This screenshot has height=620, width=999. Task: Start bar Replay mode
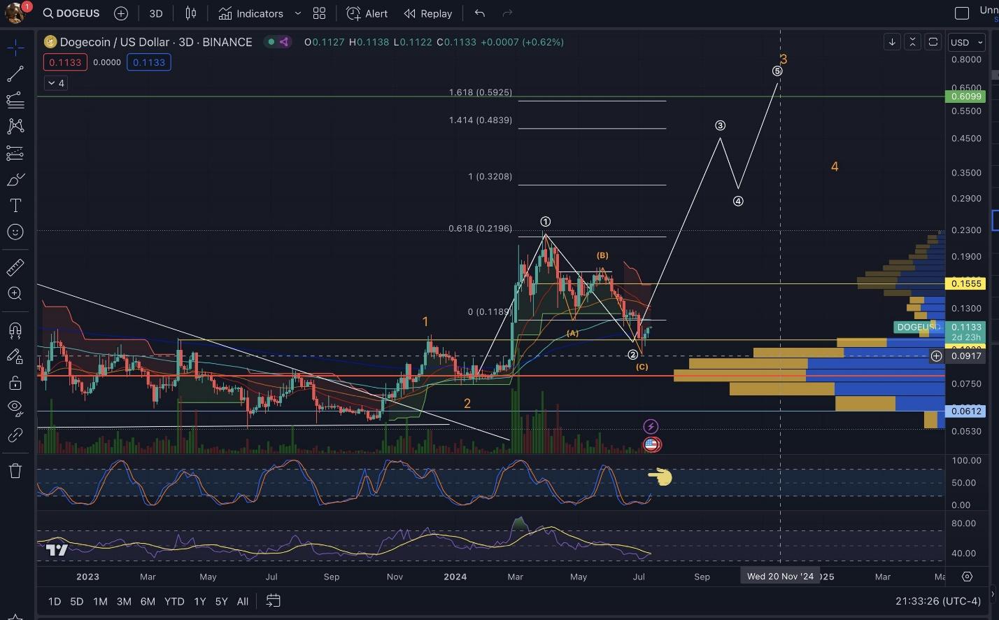tap(428, 13)
